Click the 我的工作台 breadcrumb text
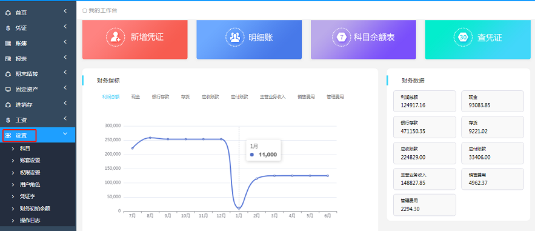The width and height of the screenshot is (535, 231). (x=103, y=10)
